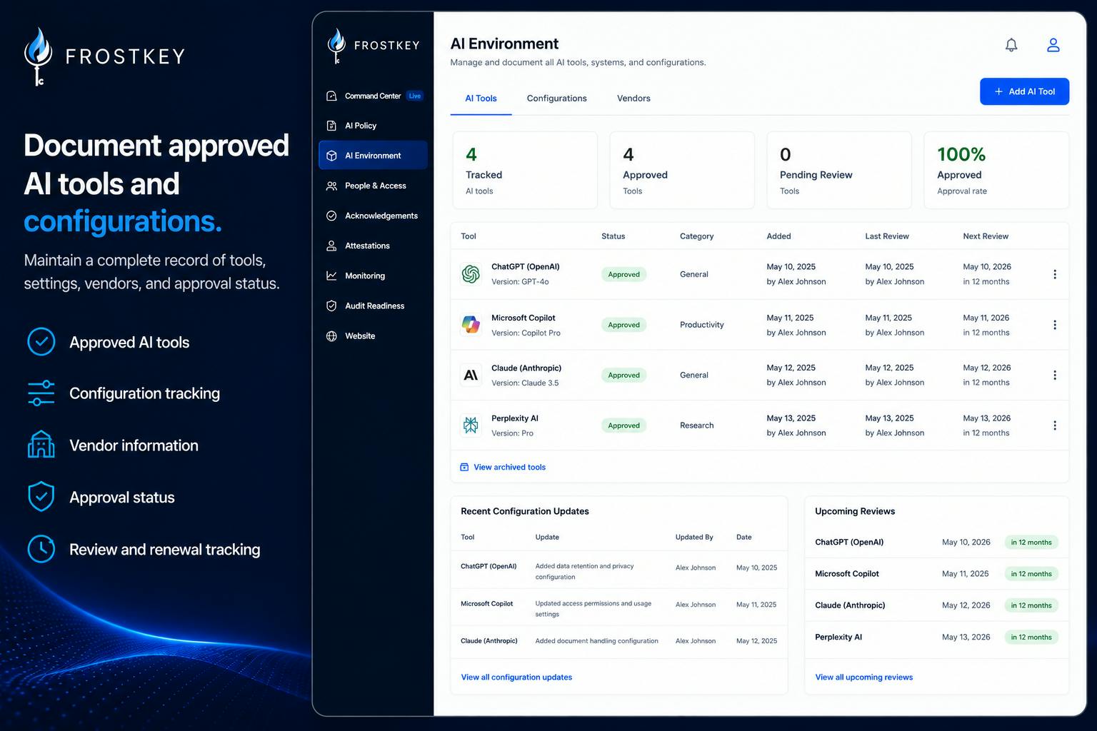Viewport: 1097px width, 731px height.
Task: Click the Configuration tracking sliders icon
Action: point(41,393)
